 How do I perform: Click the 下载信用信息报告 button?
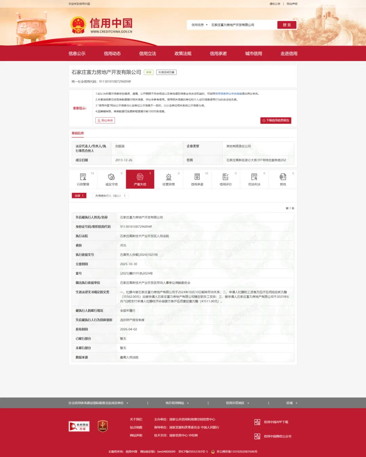click(276, 120)
